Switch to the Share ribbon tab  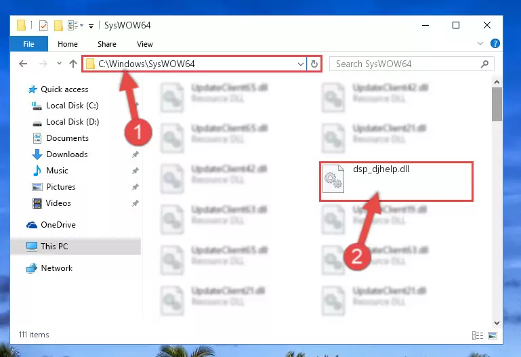click(x=106, y=44)
